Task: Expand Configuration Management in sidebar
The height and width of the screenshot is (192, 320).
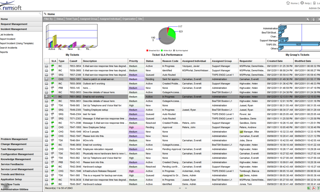Action: [x=21, y=154]
